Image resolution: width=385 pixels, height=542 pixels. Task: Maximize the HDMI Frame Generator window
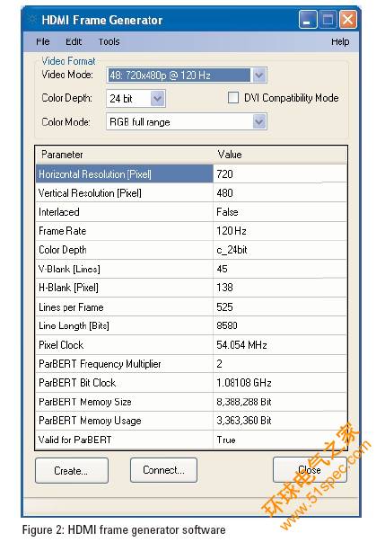[x=328, y=20]
